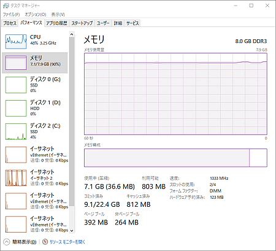
Task: Click the CPU usage graph thumbnail
Action: (16, 42)
